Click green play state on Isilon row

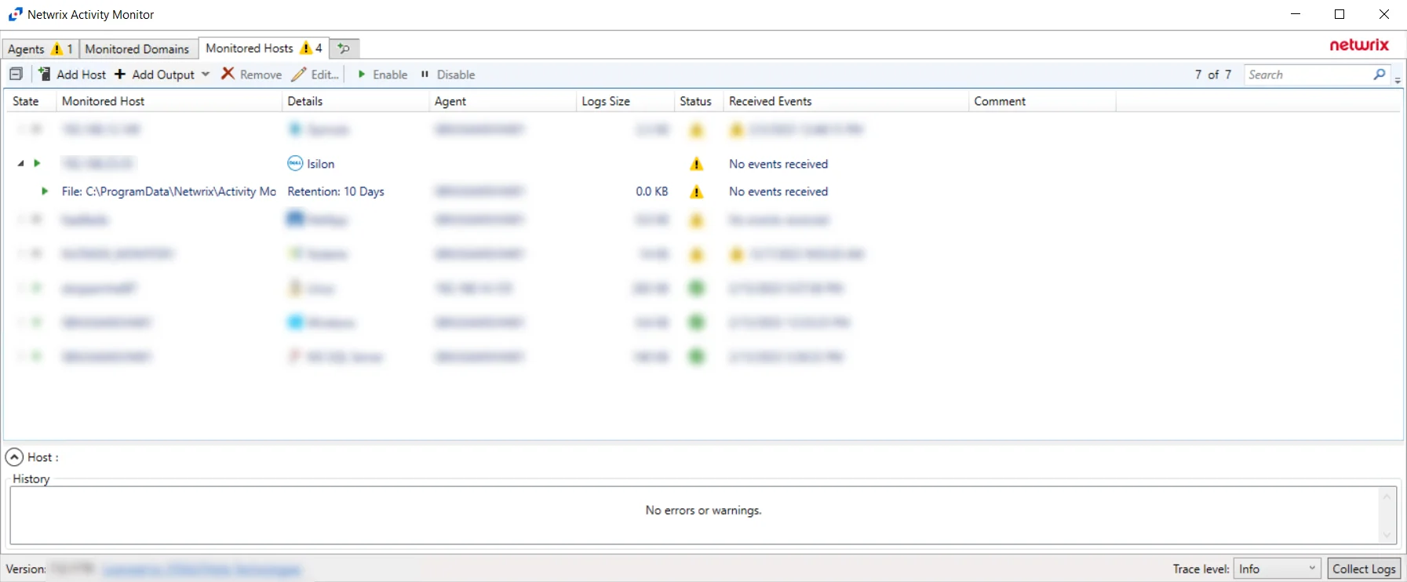click(37, 163)
